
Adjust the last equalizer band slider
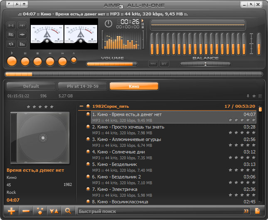(244, 44)
